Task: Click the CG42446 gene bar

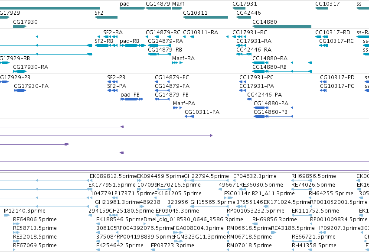Action: (244, 17)
